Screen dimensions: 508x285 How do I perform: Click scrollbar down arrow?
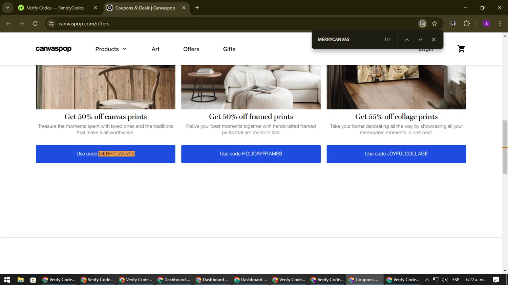click(x=505, y=271)
